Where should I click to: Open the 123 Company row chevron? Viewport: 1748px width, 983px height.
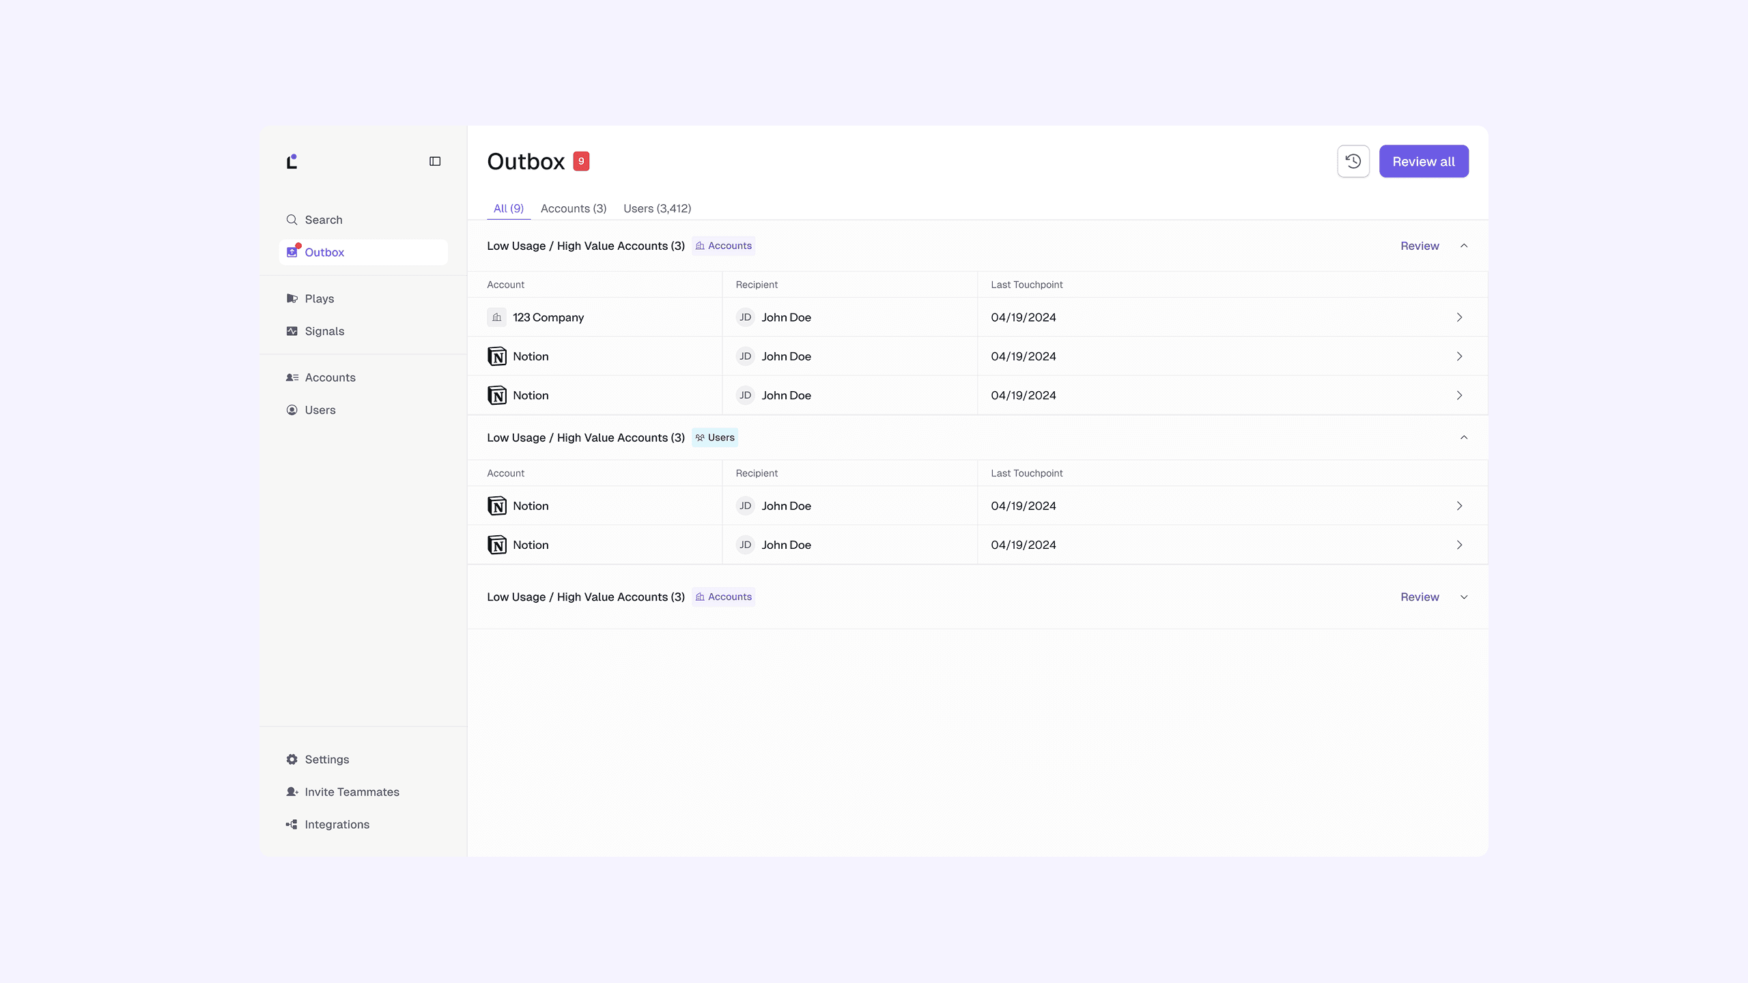click(1459, 317)
